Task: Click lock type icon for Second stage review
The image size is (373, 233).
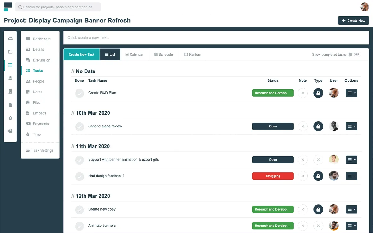Action: coord(318,126)
